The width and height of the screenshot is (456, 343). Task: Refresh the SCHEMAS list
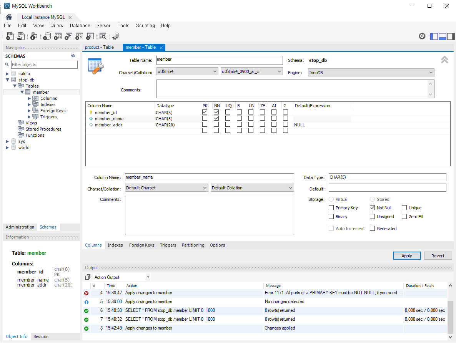pyautogui.click(x=73, y=56)
